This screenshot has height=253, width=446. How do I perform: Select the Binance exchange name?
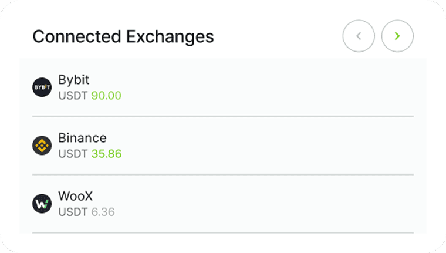pos(82,138)
